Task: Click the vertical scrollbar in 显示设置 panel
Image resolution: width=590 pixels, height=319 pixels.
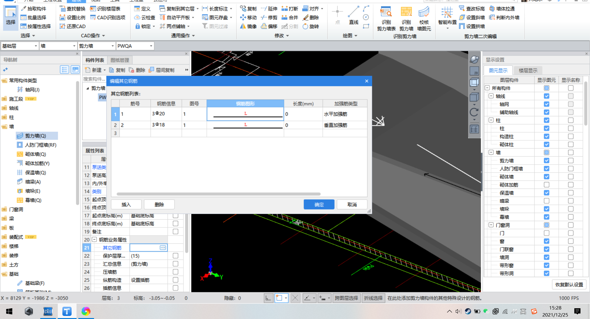Action: (586, 103)
